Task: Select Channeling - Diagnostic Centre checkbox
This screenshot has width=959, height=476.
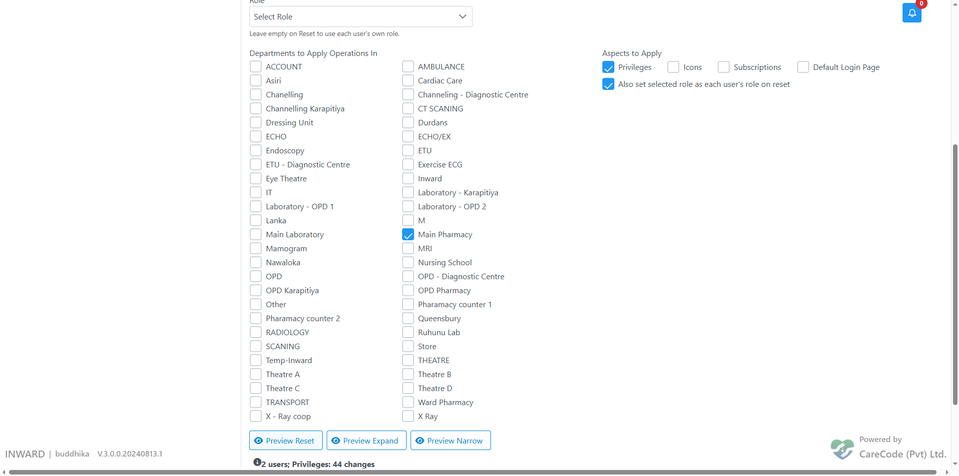Action: pyautogui.click(x=408, y=94)
